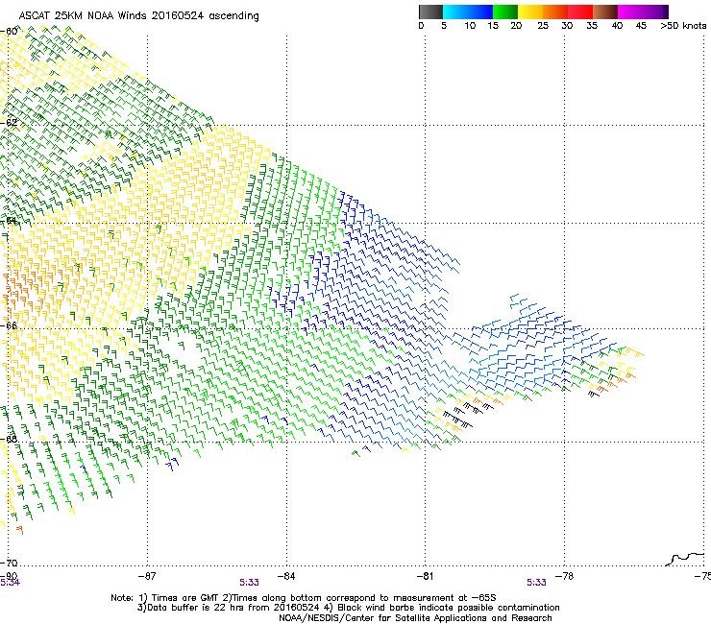Viewport: 711px width, 624px height.
Task: Click the latitude label '-70'
Action: point(10,563)
